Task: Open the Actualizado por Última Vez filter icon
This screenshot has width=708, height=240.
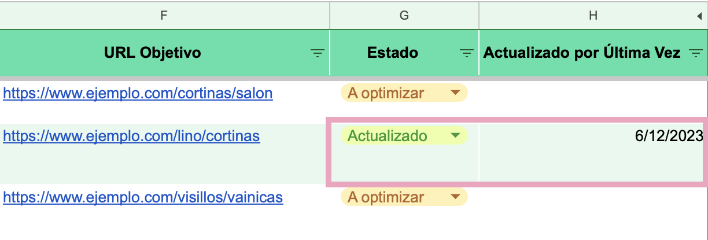Action: pyautogui.click(x=695, y=53)
